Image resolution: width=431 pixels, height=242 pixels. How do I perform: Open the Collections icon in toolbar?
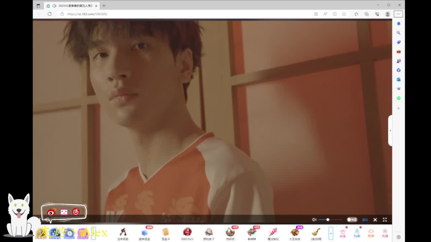pos(367,14)
